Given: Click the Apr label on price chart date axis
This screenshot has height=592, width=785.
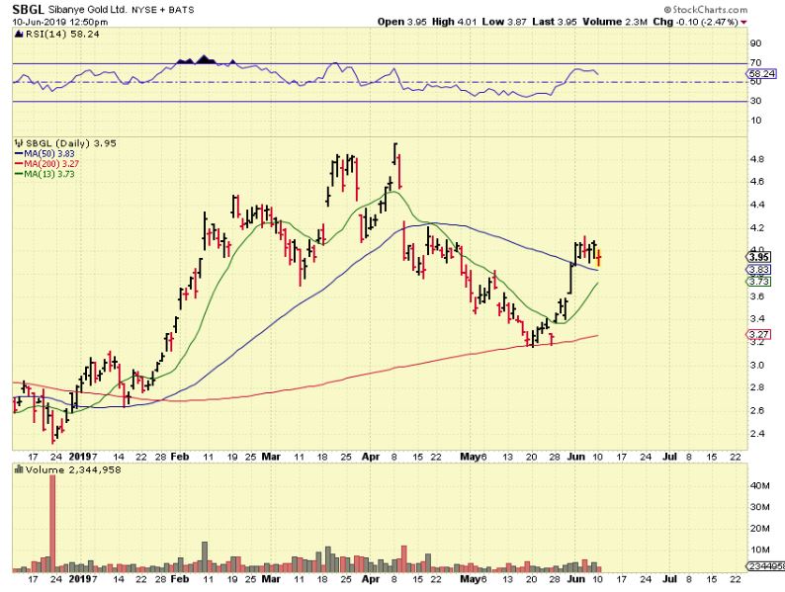Looking at the screenshot, I should pos(371,457).
